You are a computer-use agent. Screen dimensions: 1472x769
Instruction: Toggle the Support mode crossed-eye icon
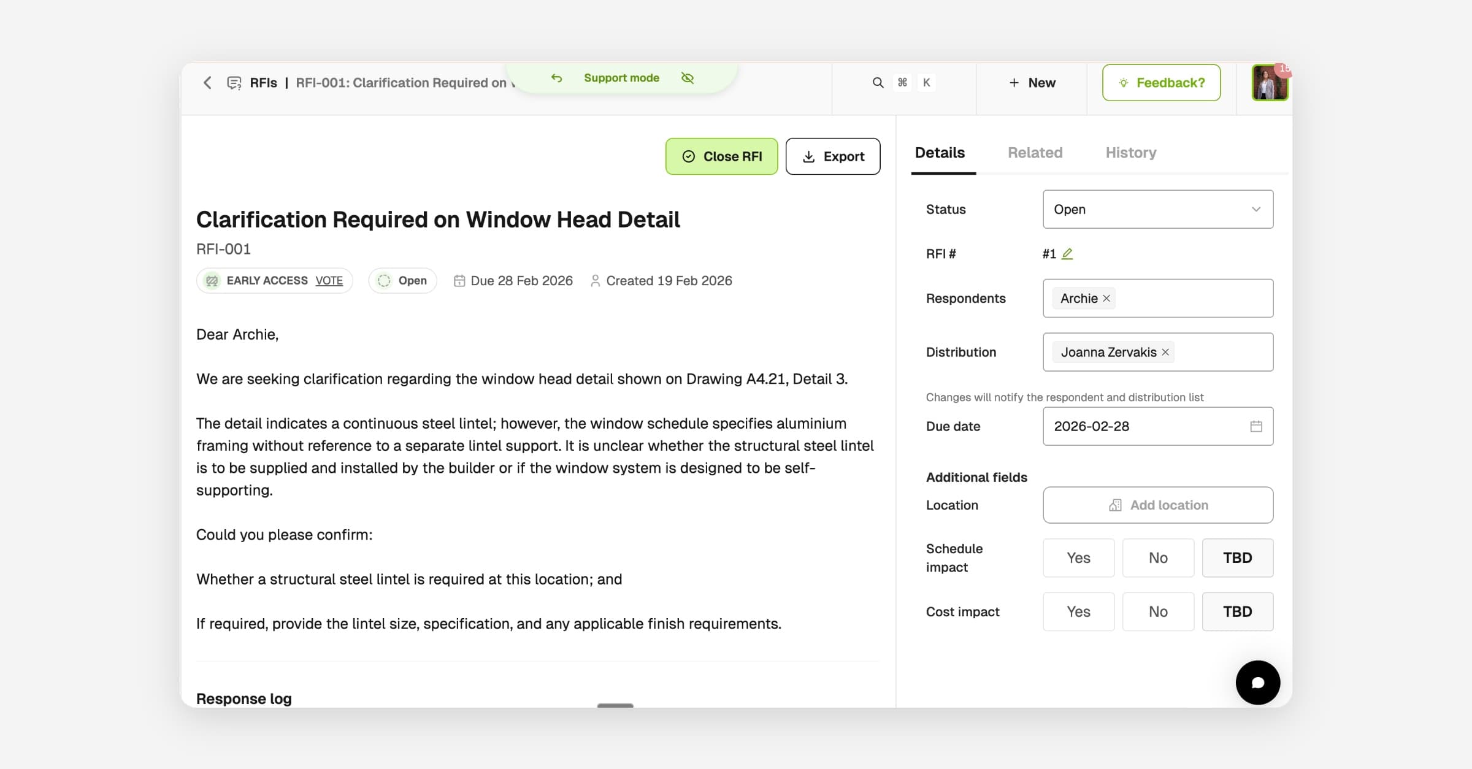[688, 78]
